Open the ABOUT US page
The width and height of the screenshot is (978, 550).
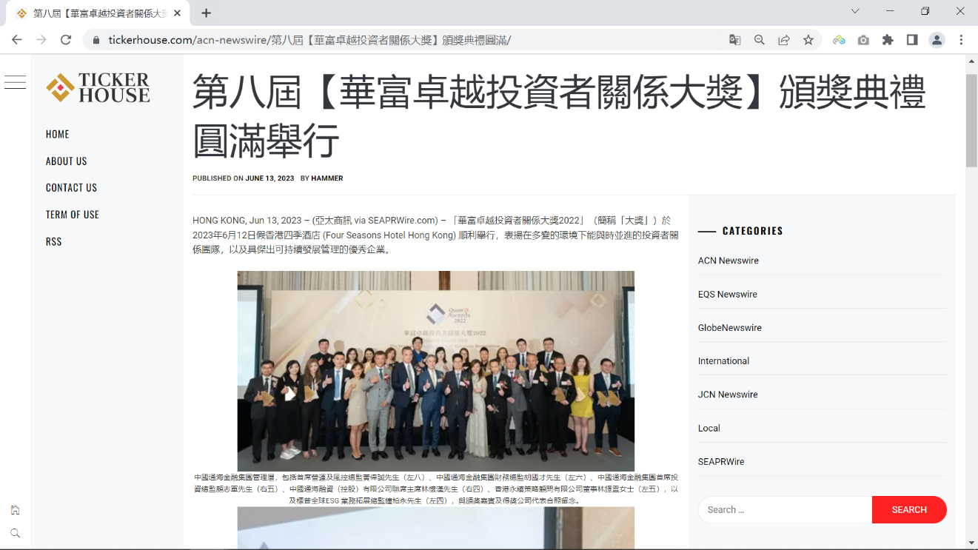[x=67, y=161]
